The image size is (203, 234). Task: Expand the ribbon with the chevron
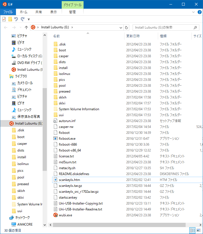click(x=193, y=12)
